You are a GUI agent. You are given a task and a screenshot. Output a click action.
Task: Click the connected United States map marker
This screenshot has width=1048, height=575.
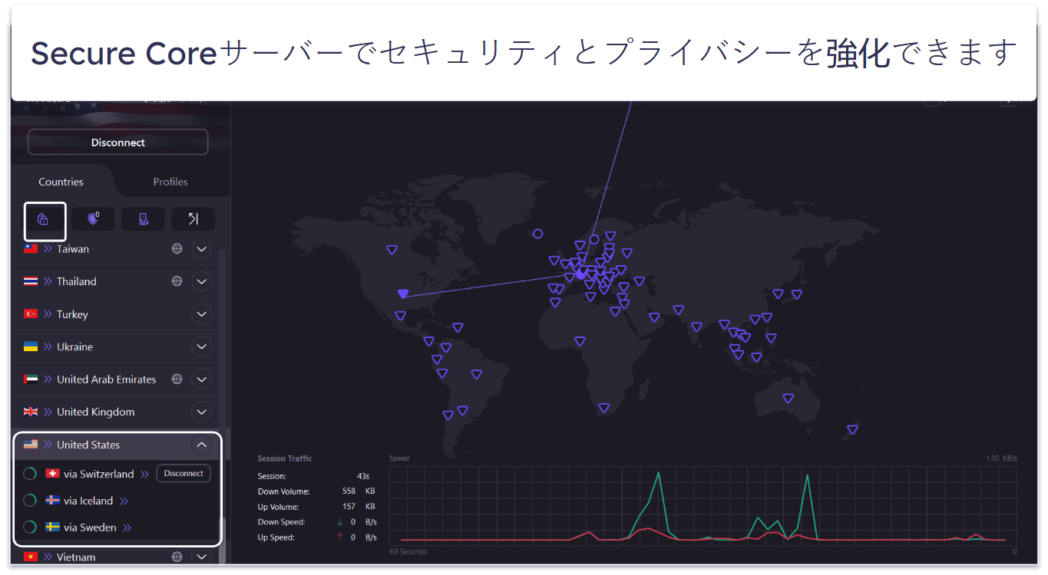tap(403, 294)
